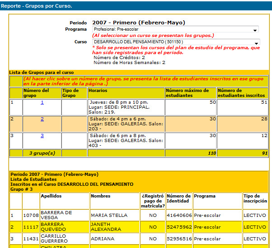Click the enrolled students value 51
Screen dimensions: 272x248
click(264, 102)
